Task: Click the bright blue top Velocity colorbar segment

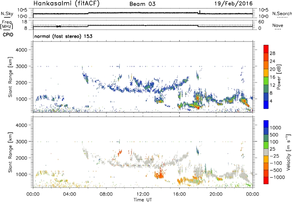Action: coord(266,124)
